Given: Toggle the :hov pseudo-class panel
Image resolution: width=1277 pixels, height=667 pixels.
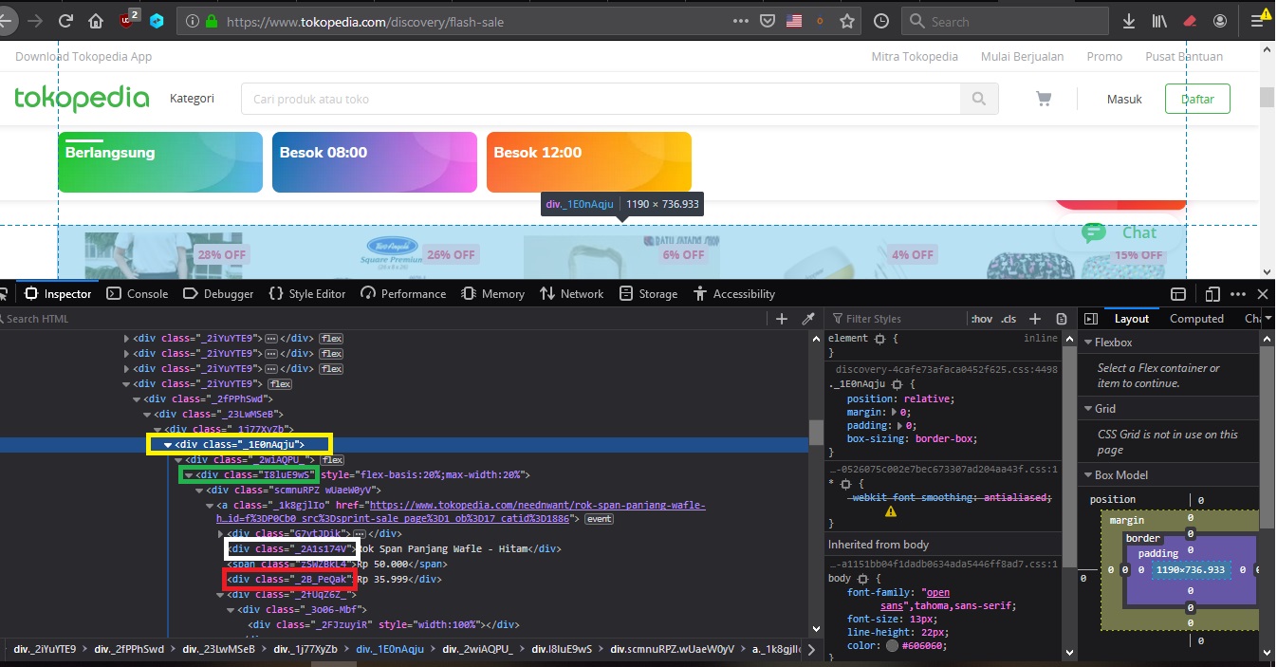Looking at the screenshot, I should point(982,319).
